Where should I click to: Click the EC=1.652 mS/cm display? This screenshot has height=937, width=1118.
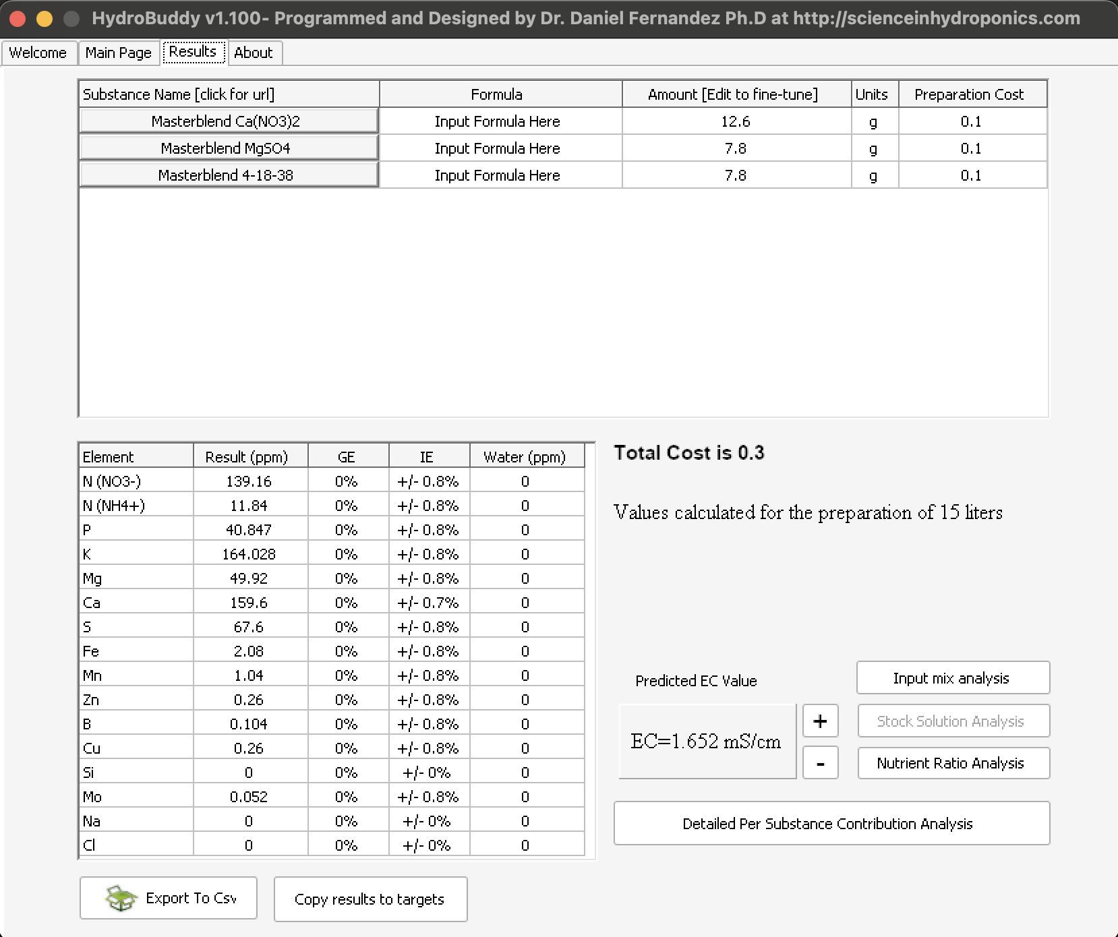click(x=707, y=742)
